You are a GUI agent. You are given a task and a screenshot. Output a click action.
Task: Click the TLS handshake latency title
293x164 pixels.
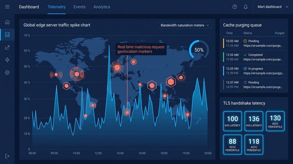click(x=244, y=103)
